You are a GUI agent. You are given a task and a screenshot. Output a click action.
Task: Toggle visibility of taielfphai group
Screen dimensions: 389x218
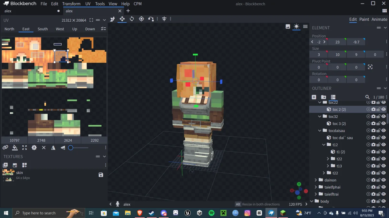click(x=383, y=187)
